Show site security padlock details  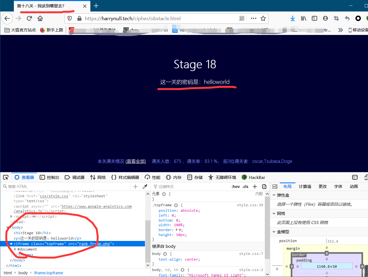[79, 18]
